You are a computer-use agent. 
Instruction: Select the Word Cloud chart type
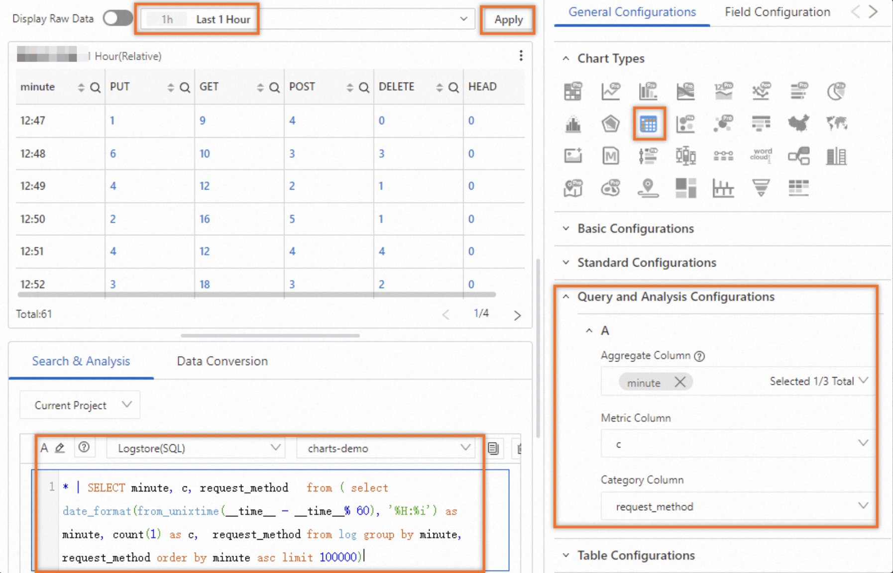[x=761, y=155]
